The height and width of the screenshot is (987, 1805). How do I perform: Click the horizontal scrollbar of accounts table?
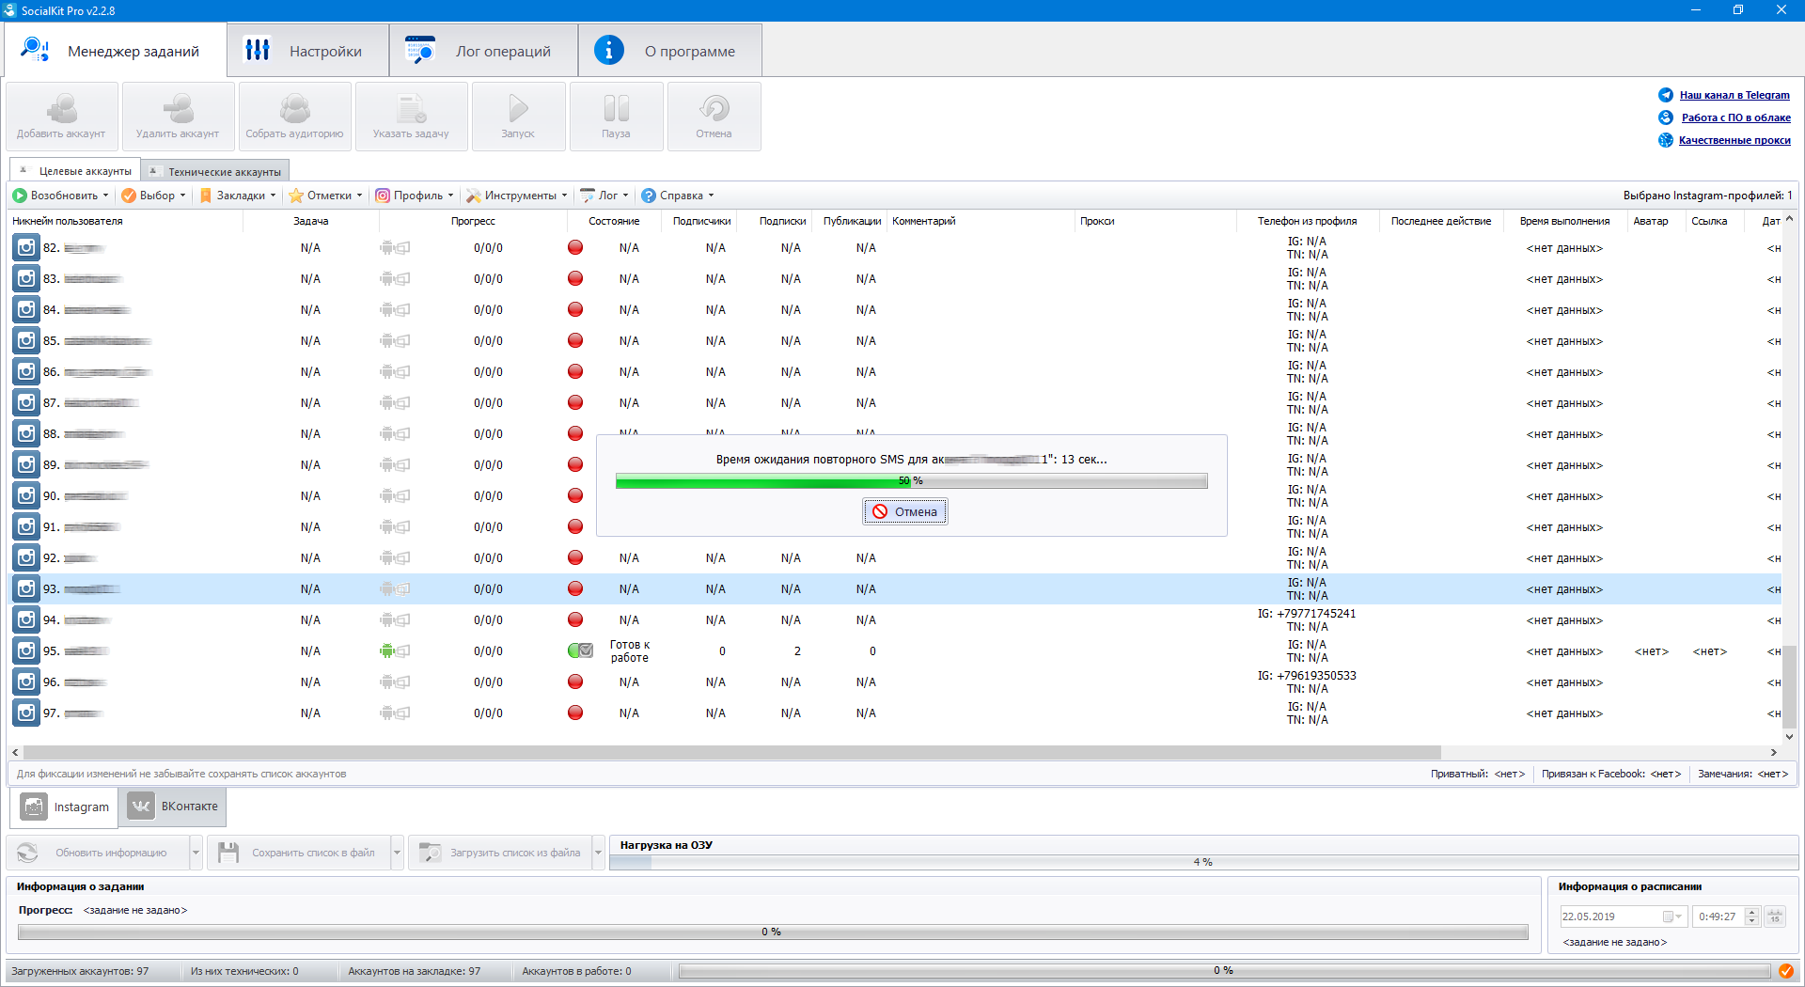(x=732, y=752)
